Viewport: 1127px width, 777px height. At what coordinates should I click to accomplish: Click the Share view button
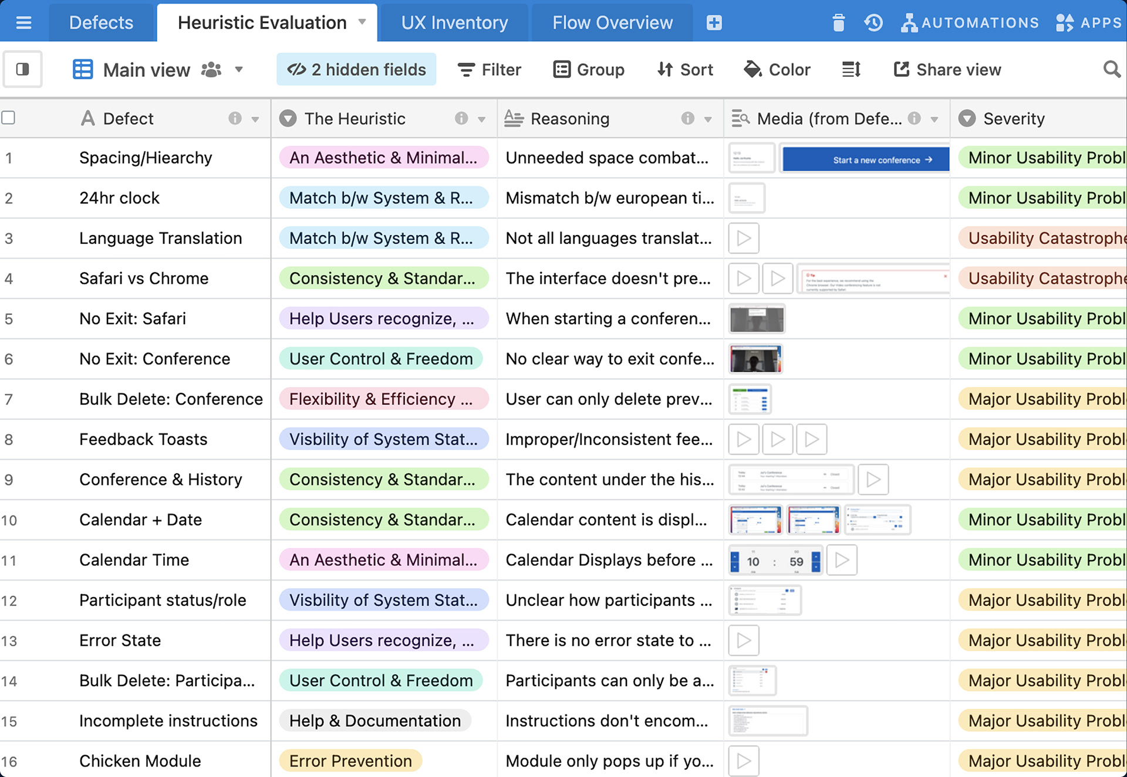pyautogui.click(x=947, y=69)
